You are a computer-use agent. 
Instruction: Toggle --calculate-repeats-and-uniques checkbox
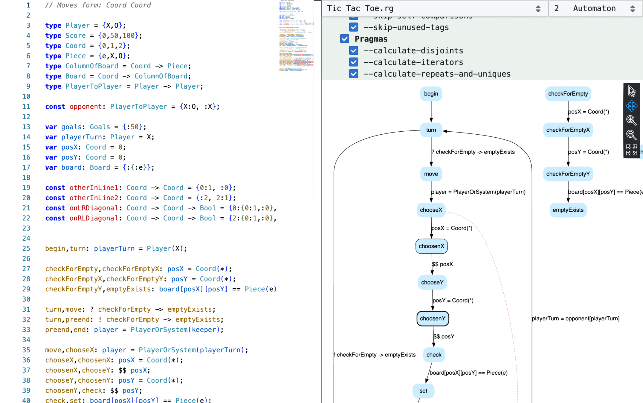coord(354,74)
